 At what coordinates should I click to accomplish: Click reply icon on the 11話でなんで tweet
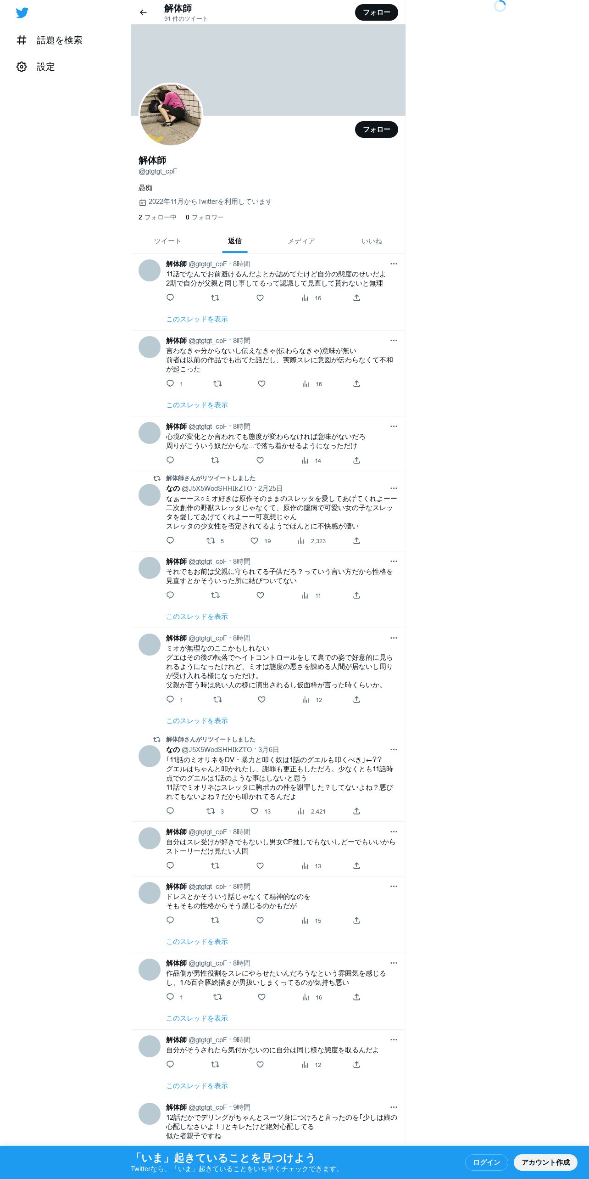point(170,298)
